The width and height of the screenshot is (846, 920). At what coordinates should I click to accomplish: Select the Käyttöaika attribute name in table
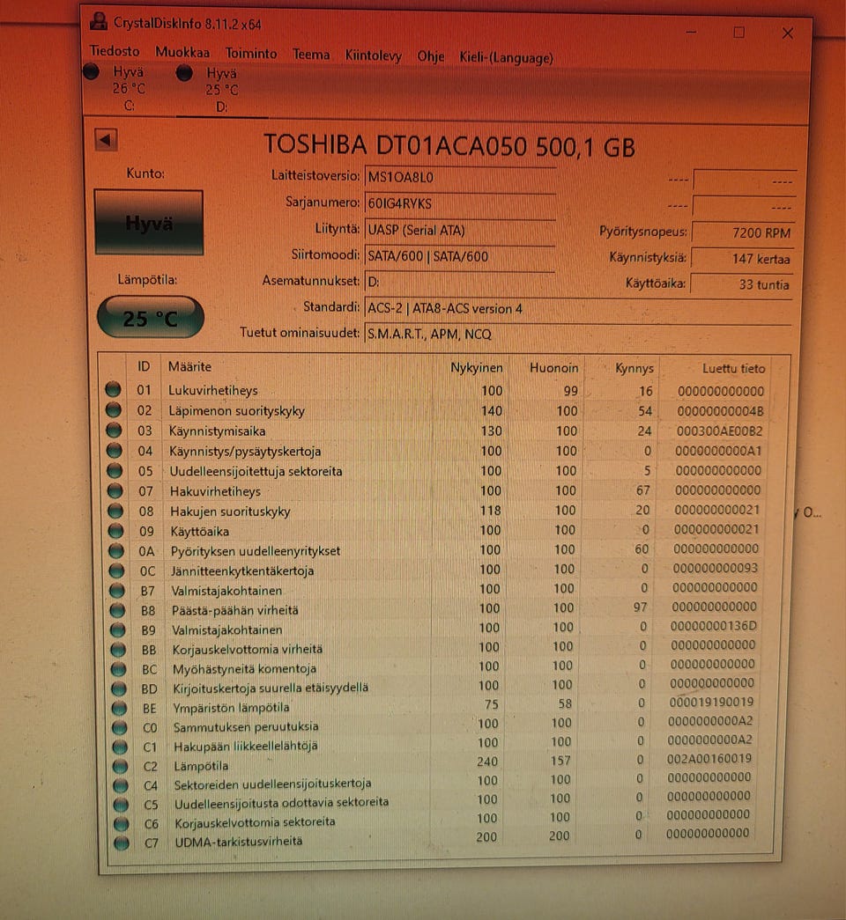(200, 532)
